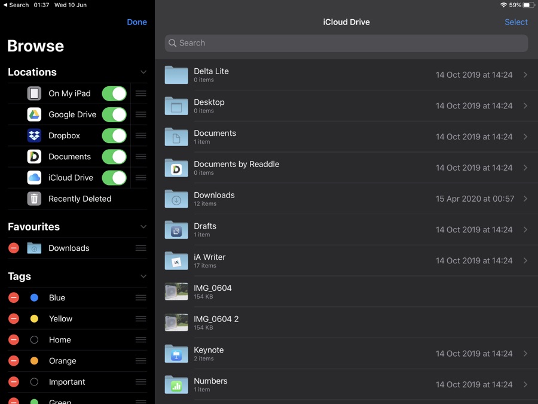Tap the "15 Apr 2020 at 00:57" date
The width and height of the screenshot is (538, 404).
(475, 199)
